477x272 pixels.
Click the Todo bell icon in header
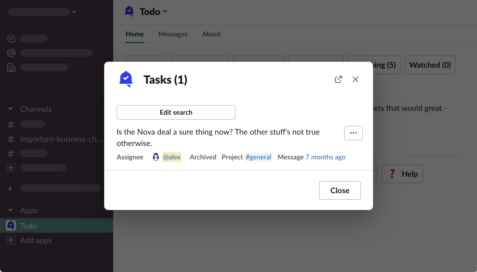[x=129, y=12]
